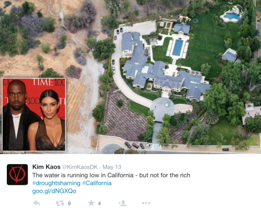Select the #California hashtag
This screenshot has height=214, width=261.
click(97, 183)
